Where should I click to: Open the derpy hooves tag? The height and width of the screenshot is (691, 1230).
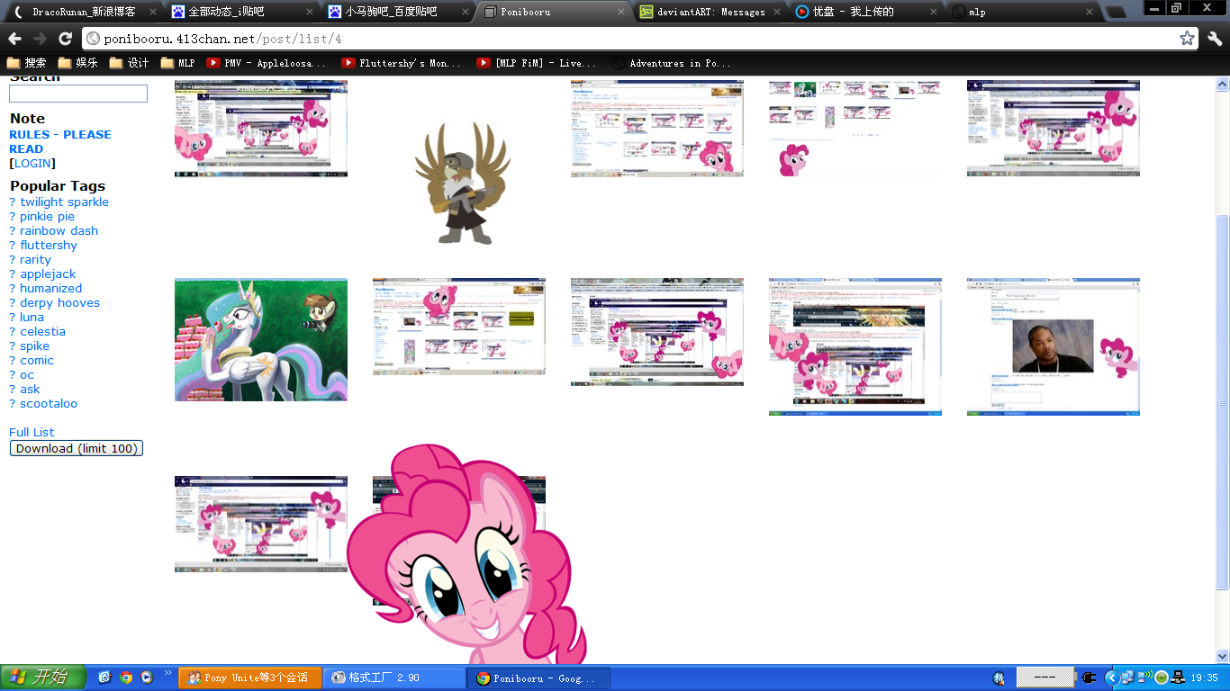coord(60,302)
